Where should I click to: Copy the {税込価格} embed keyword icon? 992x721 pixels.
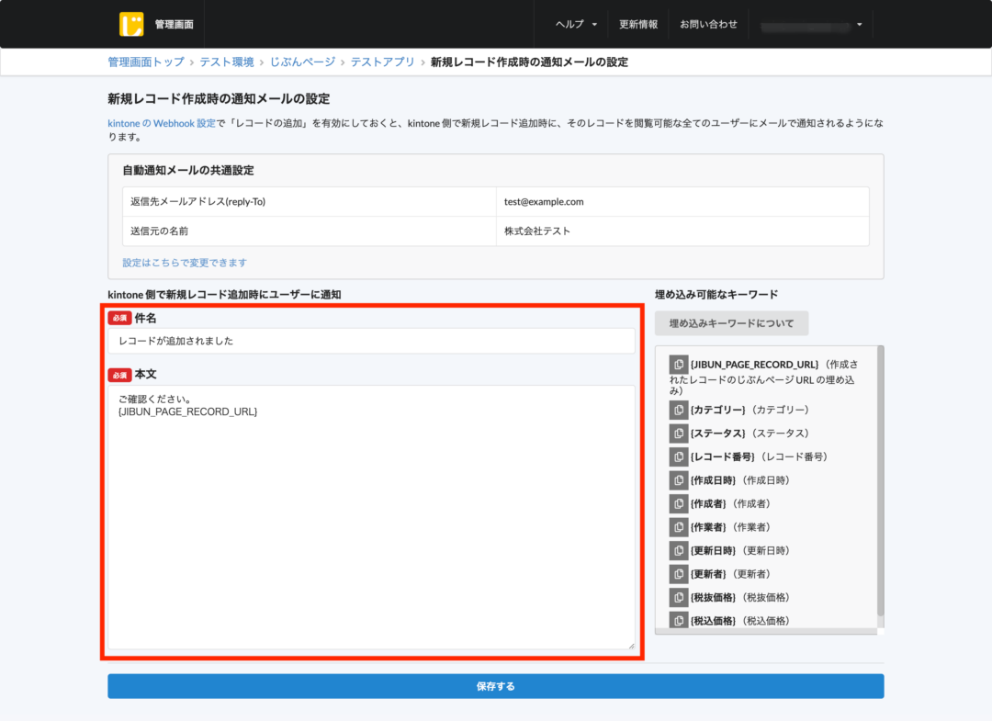pyautogui.click(x=678, y=620)
